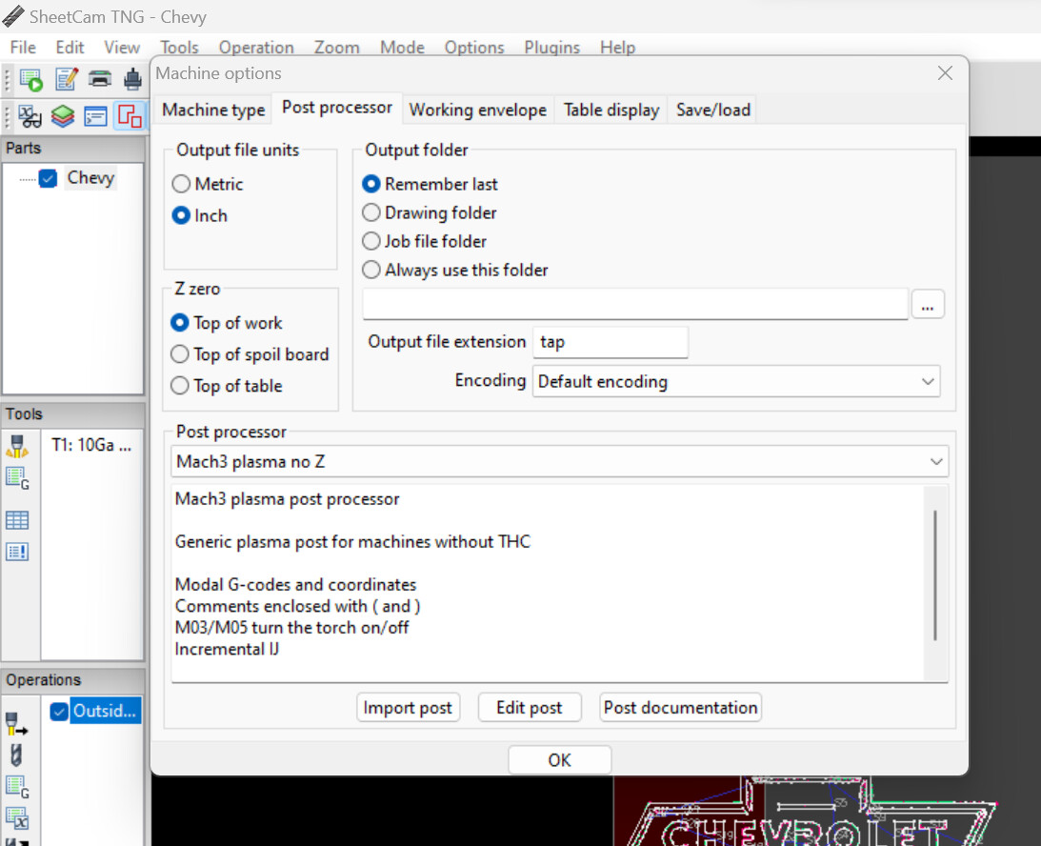1041x846 pixels.
Task: Click the Output file extension field
Action: tap(610, 342)
